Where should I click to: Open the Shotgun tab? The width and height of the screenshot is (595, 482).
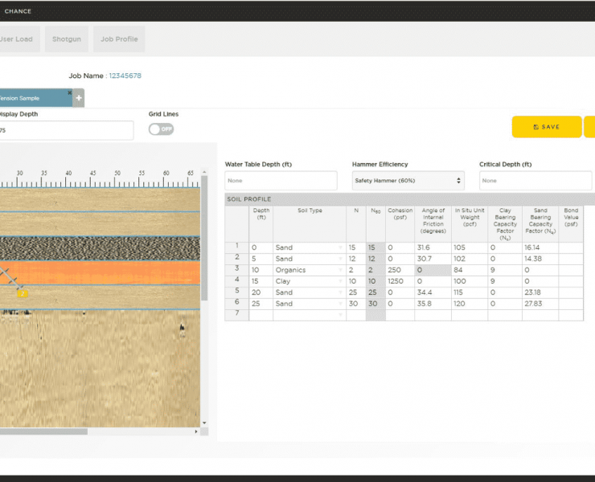66,39
